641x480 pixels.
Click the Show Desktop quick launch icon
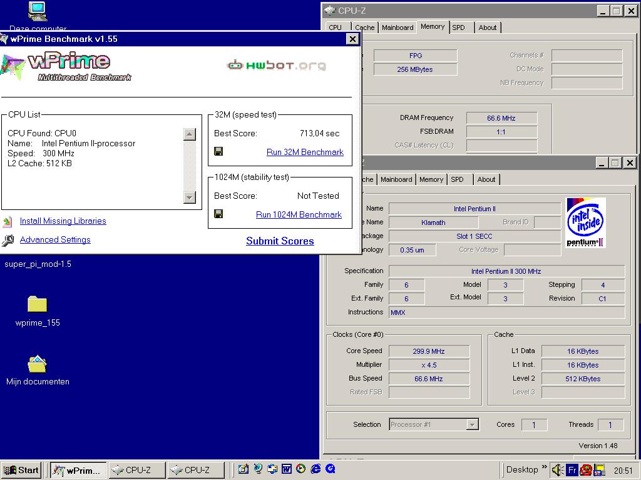[244, 469]
